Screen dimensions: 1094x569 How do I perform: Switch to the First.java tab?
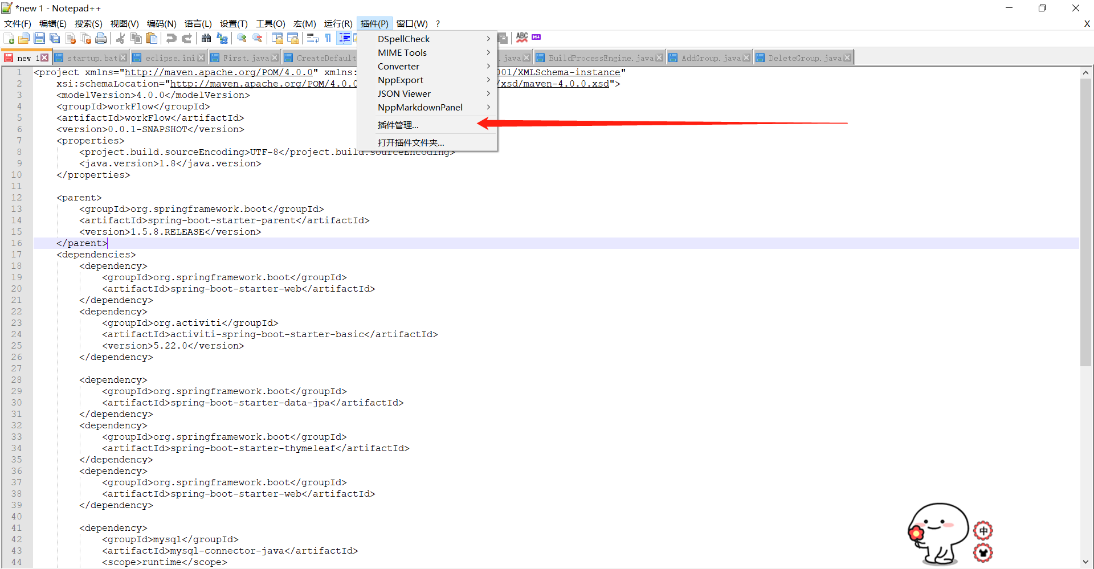(x=244, y=58)
